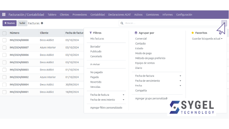
Task: Click the Filtros funnel icon
Action: [91, 33]
